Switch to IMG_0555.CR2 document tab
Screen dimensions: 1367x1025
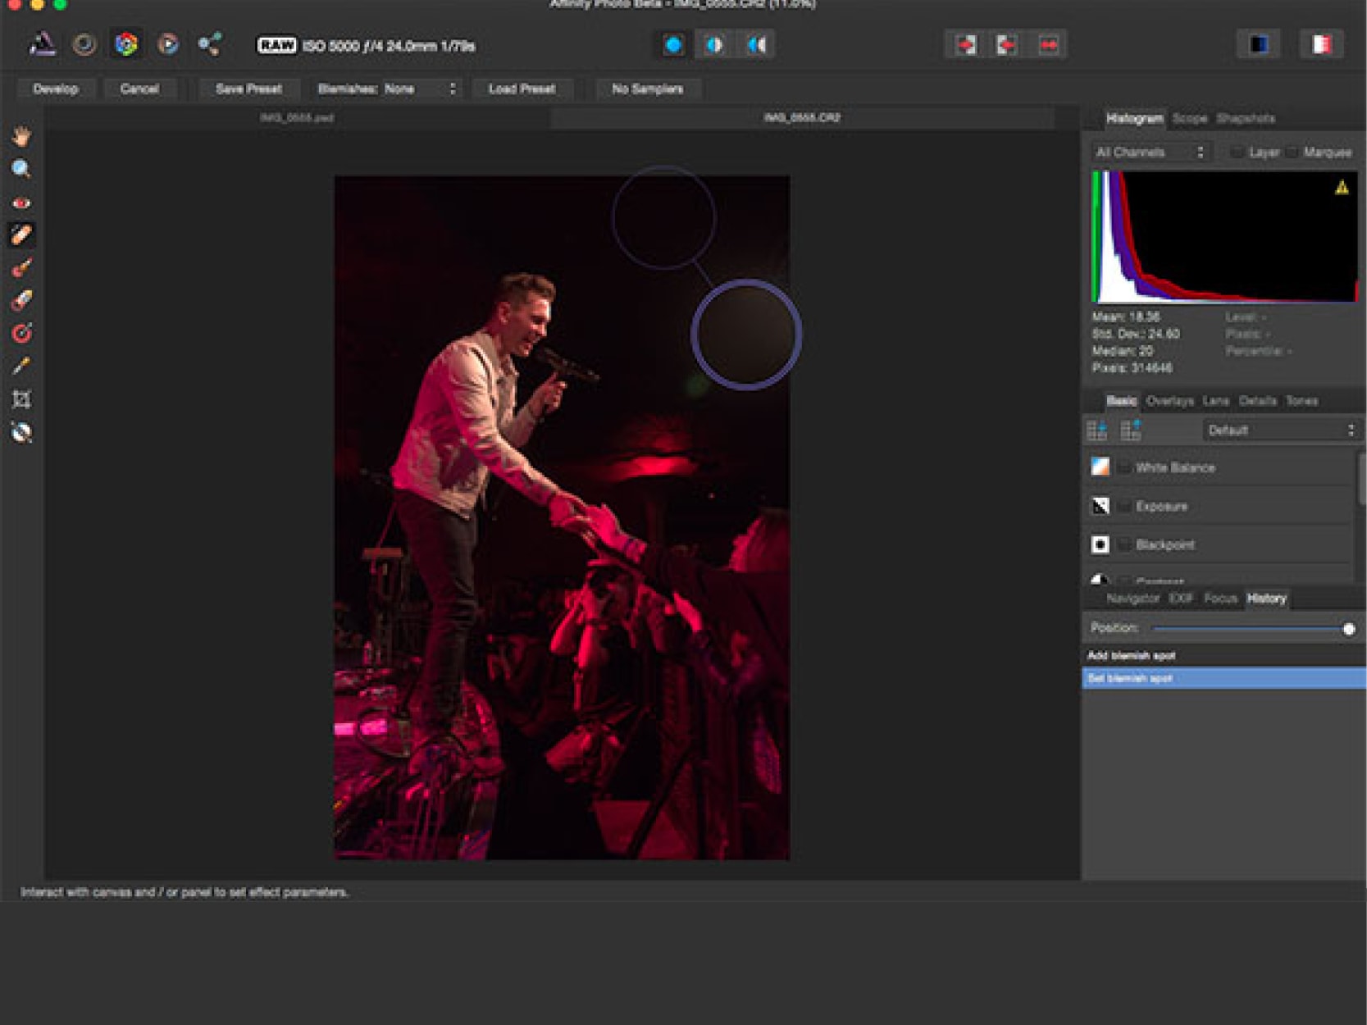point(801,118)
